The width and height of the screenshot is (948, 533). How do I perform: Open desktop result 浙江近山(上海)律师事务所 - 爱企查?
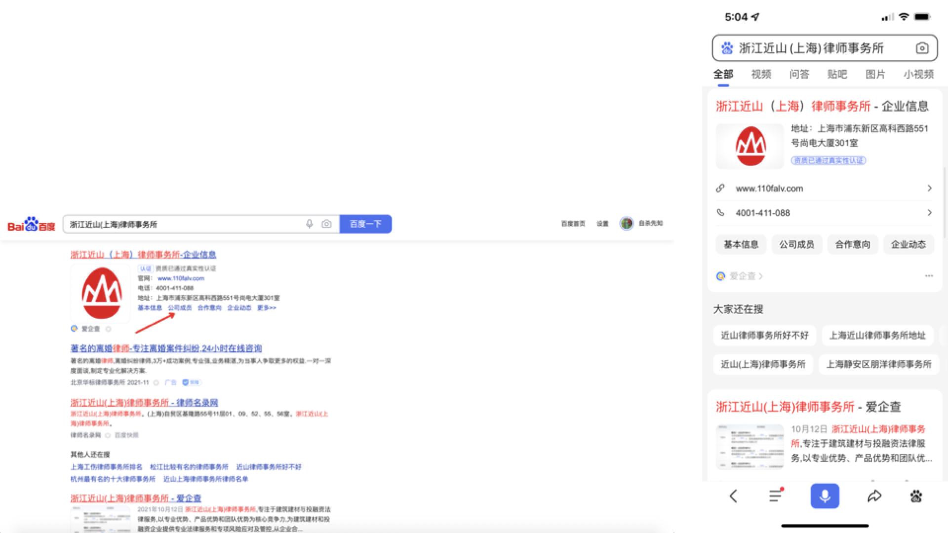pos(136,498)
